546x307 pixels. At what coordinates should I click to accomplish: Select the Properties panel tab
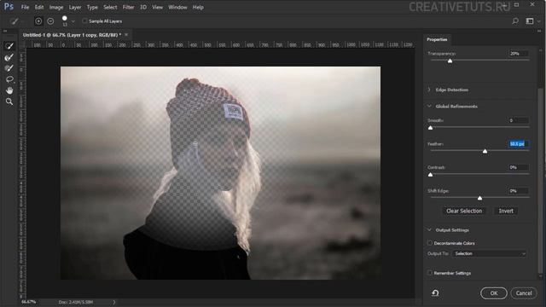[x=437, y=40]
